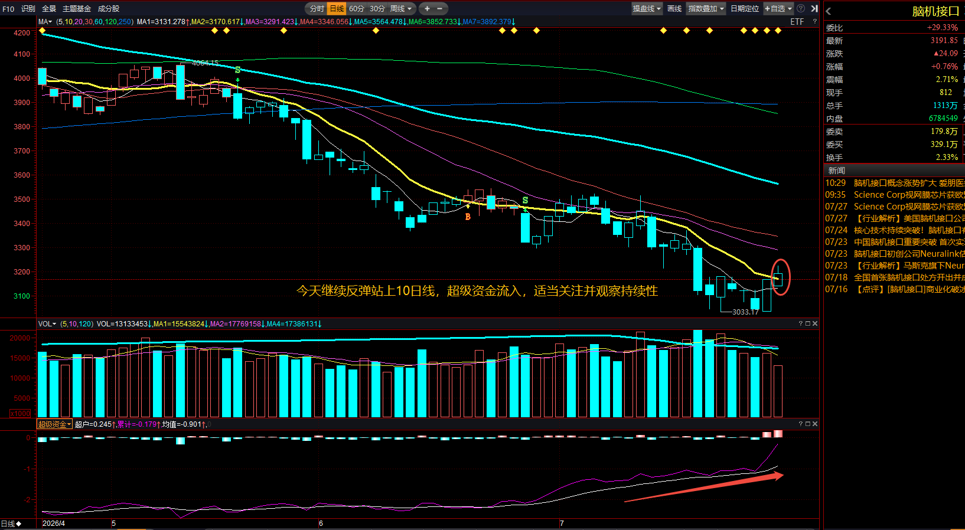Maximize the VOL indicator panel
The height and width of the screenshot is (530, 965).
point(808,323)
